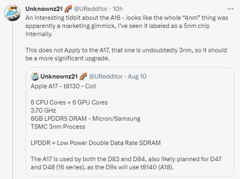Viewport: 240px width, 179px height.
Task: Click the @URedditor handle in the quoted tweet
Action: (x=106, y=77)
